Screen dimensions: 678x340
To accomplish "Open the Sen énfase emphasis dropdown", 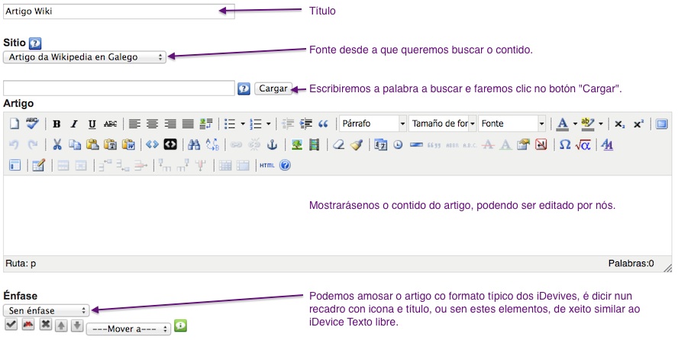I will click(47, 310).
